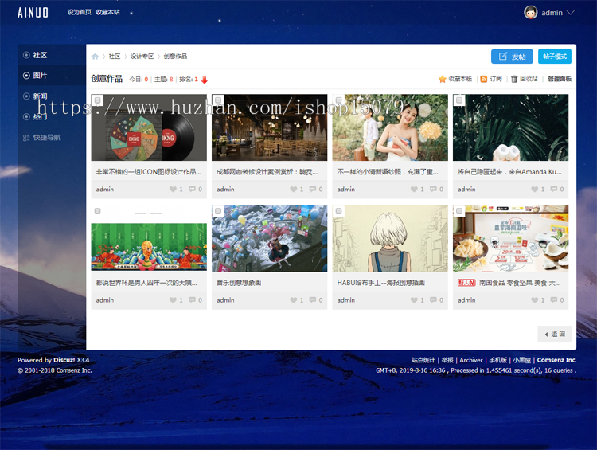
Task: Click comment icon on 婚纱照 card
Action: pyautogui.click(x=433, y=189)
